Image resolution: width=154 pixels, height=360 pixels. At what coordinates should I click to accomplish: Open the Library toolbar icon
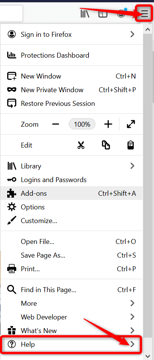(85, 14)
